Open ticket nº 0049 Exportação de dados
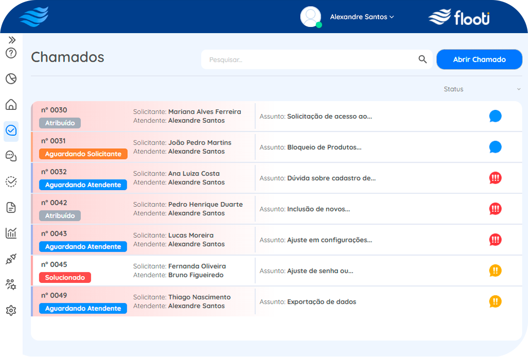The width and height of the screenshot is (528, 357). 321,302
